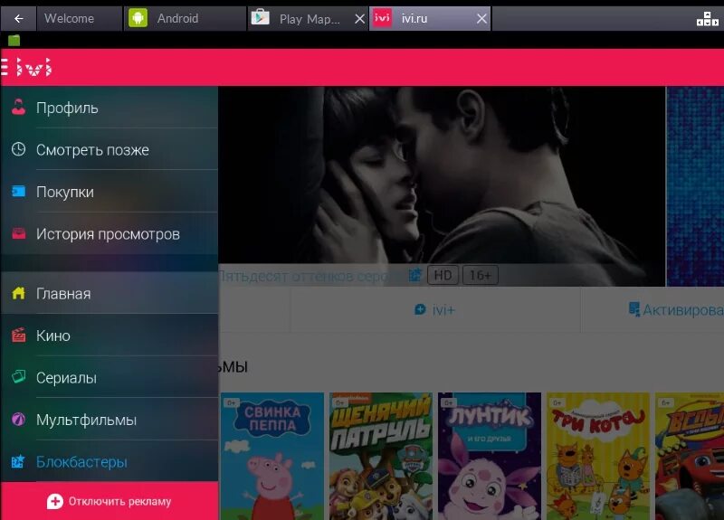Click the clapperboard icon beside Кино
The image size is (724, 520).
pos(18,335)
